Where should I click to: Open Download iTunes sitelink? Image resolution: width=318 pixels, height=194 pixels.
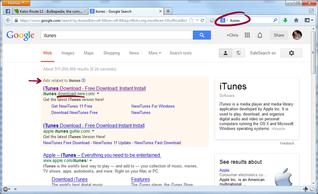[70, 179]
